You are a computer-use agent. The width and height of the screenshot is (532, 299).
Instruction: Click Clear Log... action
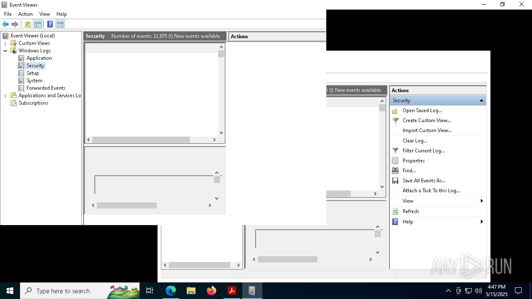click(x=415, y=141)
